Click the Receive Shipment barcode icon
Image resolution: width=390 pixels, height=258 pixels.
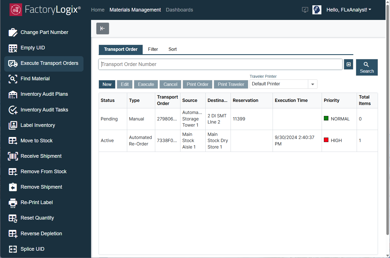point(13,156)
